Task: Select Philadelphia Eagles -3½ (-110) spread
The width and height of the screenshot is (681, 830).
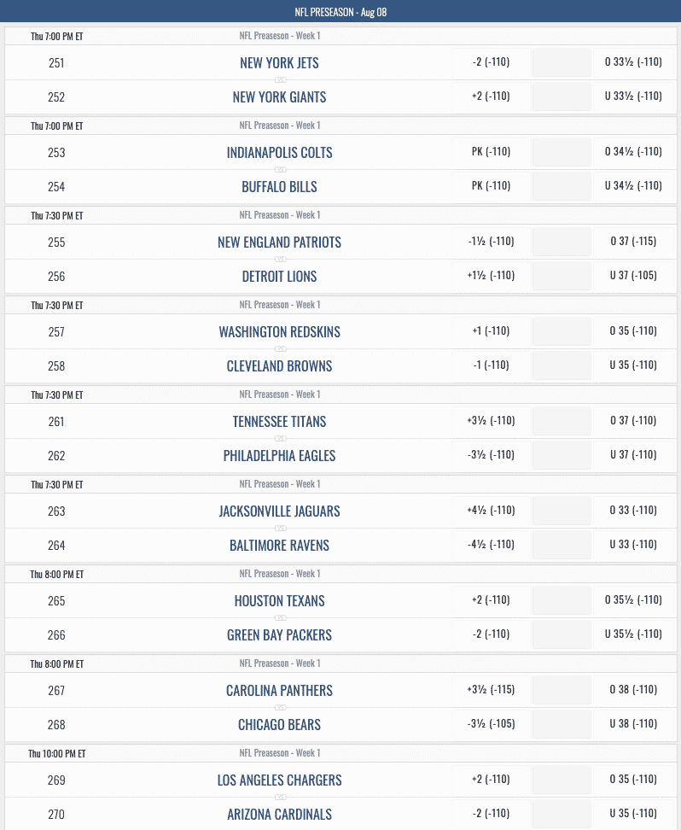Action: 491,455
